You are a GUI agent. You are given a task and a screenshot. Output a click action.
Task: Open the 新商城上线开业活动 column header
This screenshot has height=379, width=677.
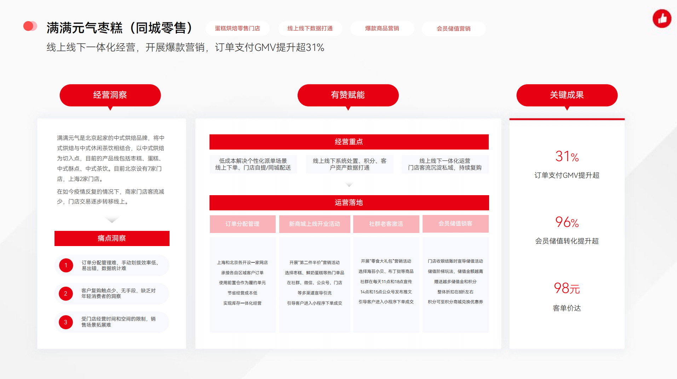pos(315,224)
